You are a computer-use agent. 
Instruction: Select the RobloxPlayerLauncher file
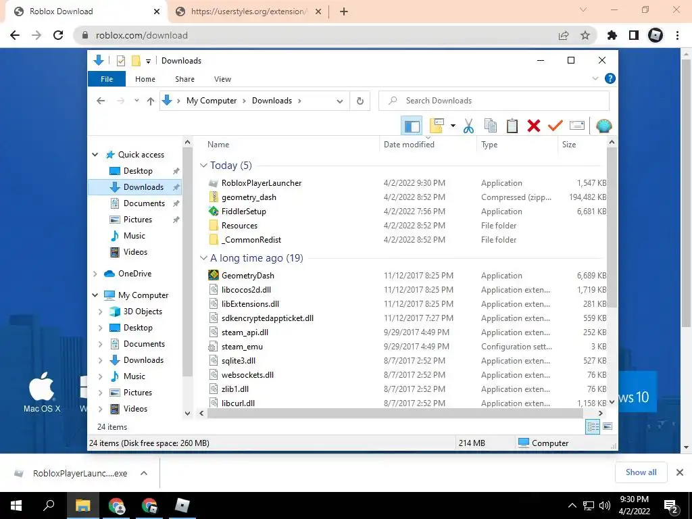coord(262,183)
